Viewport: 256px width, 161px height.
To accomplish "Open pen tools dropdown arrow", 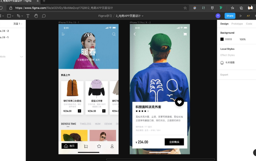I will pos(22,16).
